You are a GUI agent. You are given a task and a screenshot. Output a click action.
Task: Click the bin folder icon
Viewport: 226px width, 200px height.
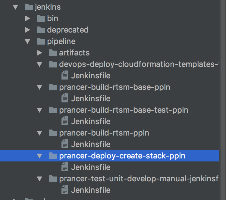point(41,18)
